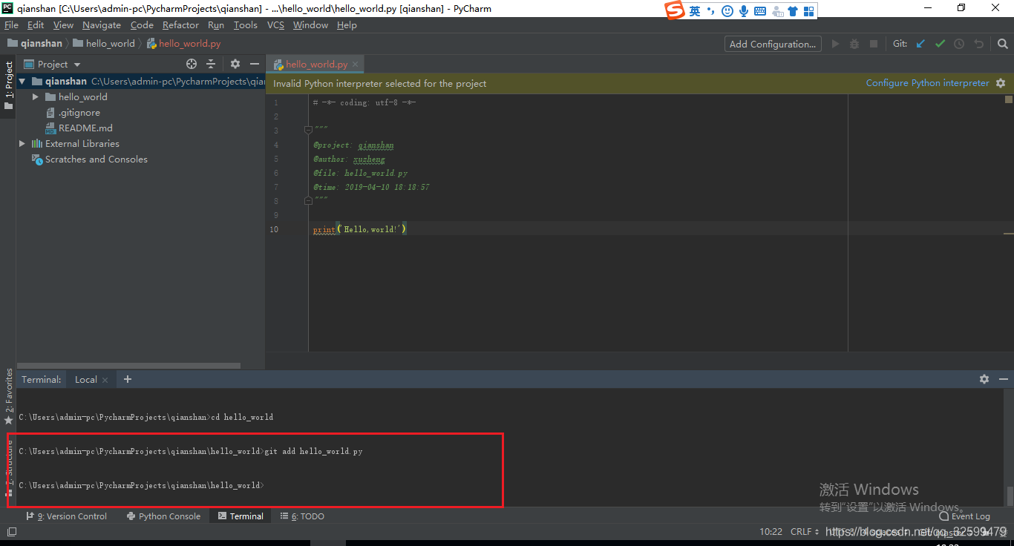Click the fold marker at line 8
Viewport: 1014px width, 546px height.
[309, 201]
